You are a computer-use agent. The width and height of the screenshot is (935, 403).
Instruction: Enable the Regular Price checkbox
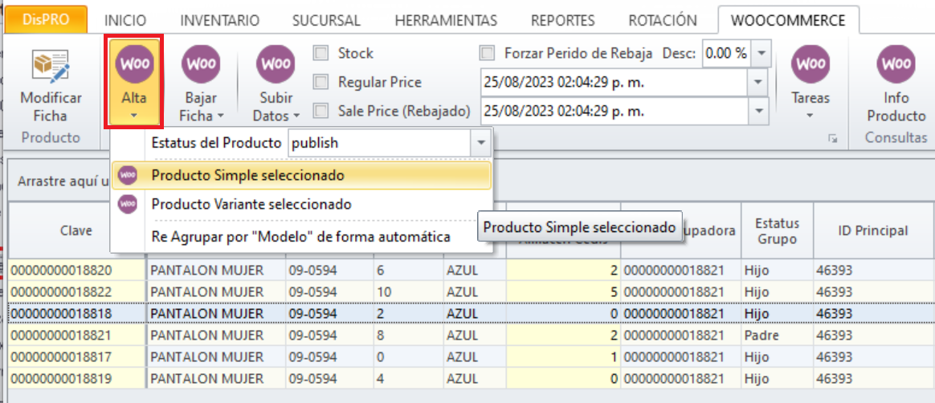point(321,82)
